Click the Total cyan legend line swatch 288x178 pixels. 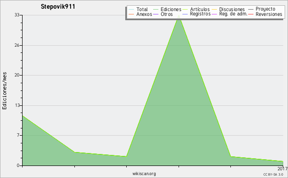[131, 10]
